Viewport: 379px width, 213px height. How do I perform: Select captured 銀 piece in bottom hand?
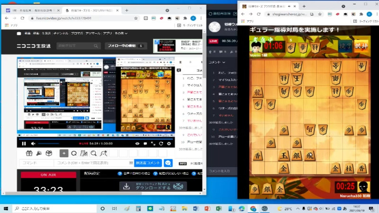(x=267, y=189)
